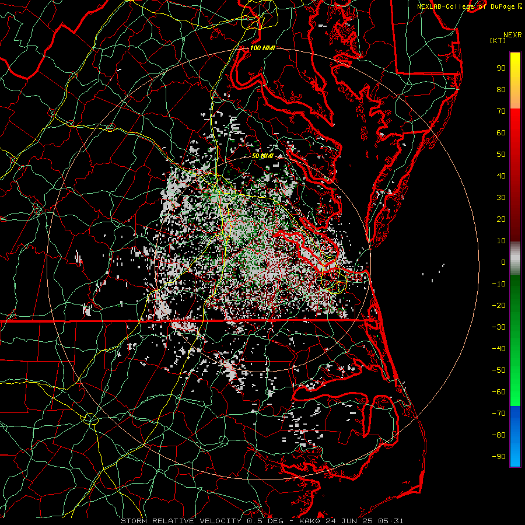Click the -70 value on the velocity scale
This screenshot has height=525, width=525.
tap(499, 413)
